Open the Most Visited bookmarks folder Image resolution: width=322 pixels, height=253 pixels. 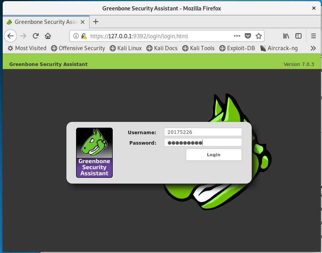[x=27, y=48]
